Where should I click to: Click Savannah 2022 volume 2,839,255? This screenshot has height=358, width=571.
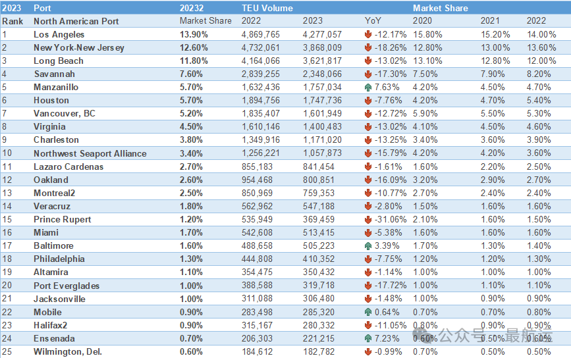pos(261,74)
